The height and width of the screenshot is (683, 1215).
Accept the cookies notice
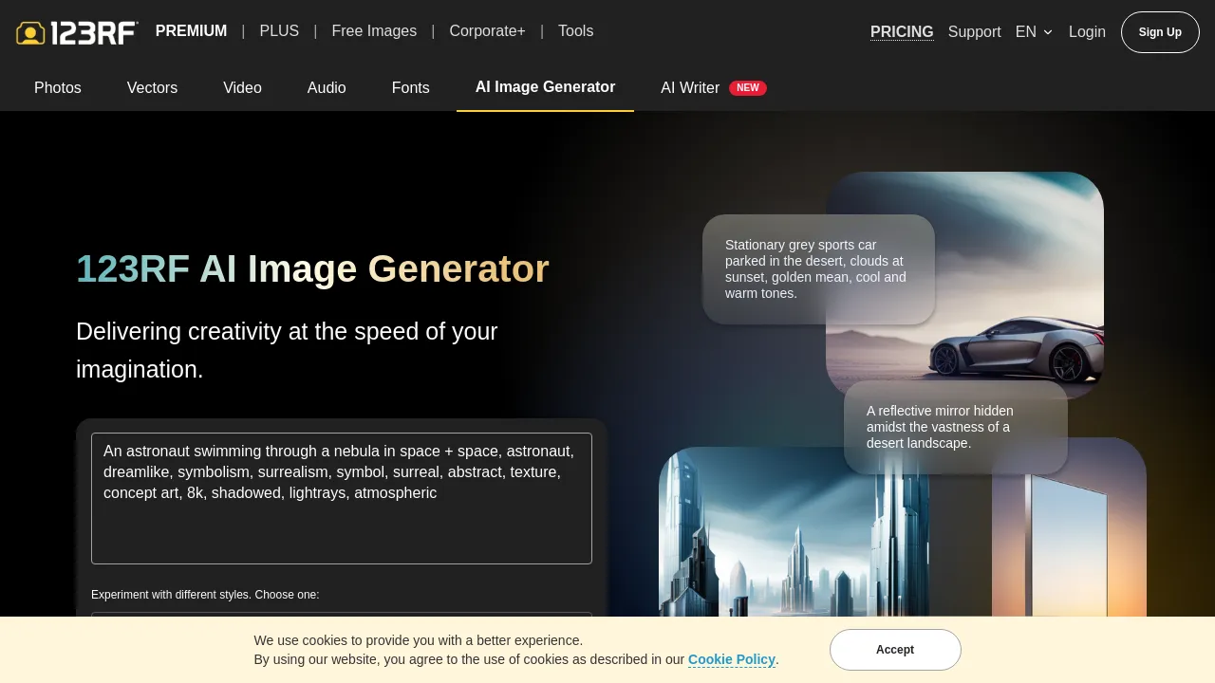point(894,650)
